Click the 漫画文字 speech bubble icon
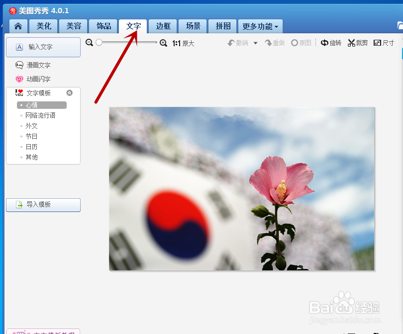This screenshot has height=334, width=403. coord(19,65)
